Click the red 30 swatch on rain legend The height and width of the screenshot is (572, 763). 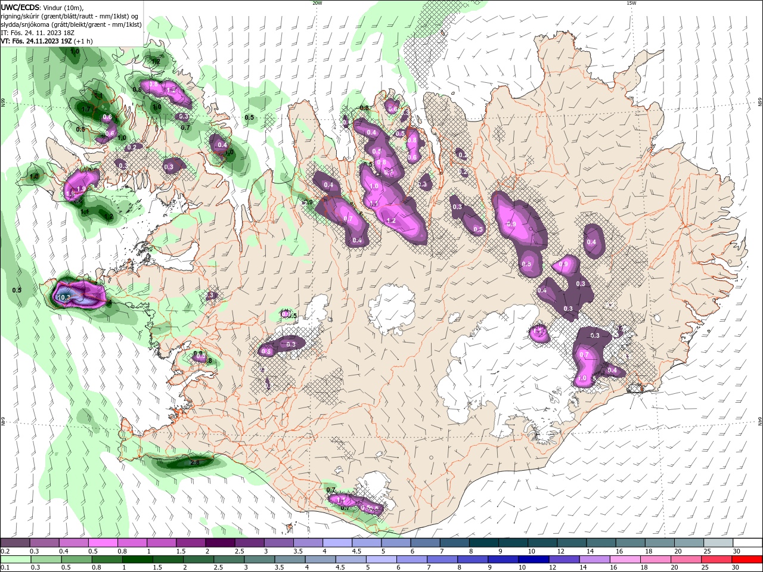tap(748, 559)
